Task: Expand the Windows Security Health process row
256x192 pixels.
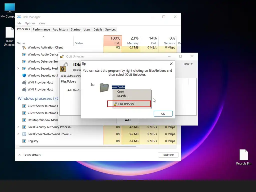Action: (18, 68)
